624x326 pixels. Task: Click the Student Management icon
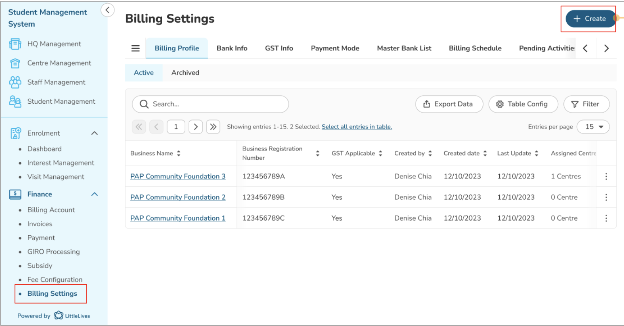point(15,101)
